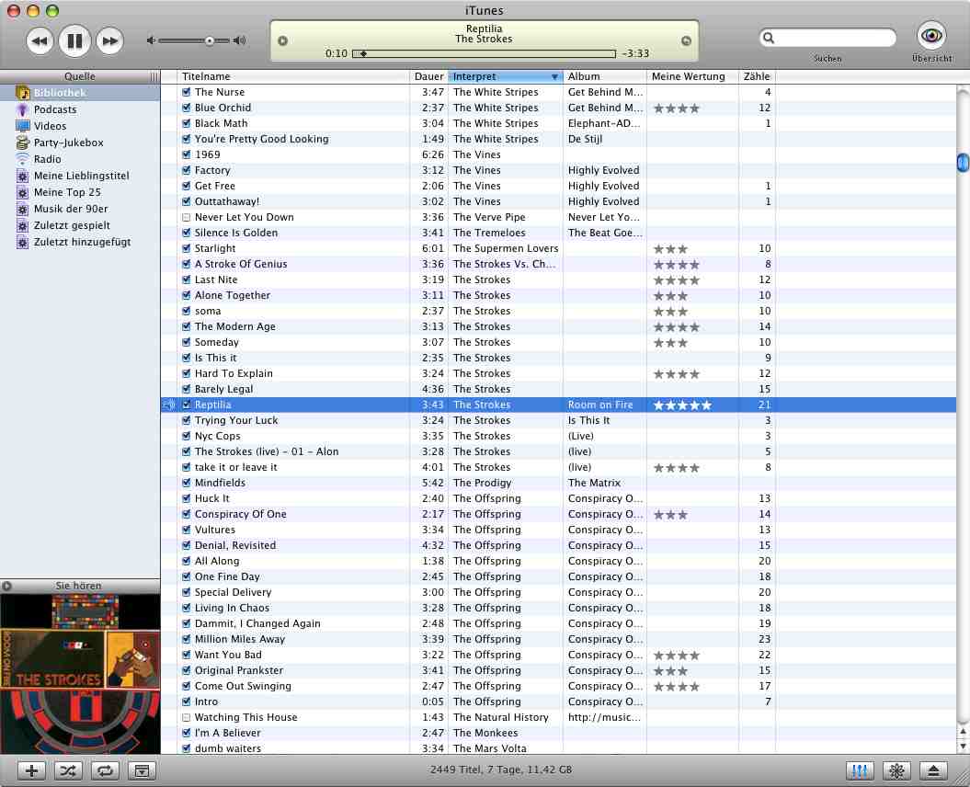This screenshot has height=787, width=970.
Task: Click the Room on Fire album cell
Action: 600,405
